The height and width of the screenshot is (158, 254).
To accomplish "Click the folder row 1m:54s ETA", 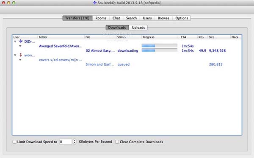I will pyautogui.click(x=188, y=46).
